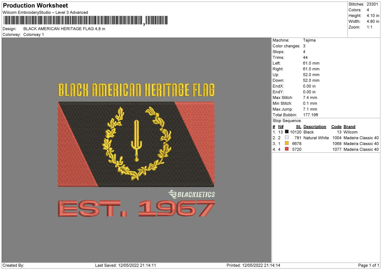Click the black color swatch in stop sequence
This screenshot has width=382, height=270.
click(287, 132)
